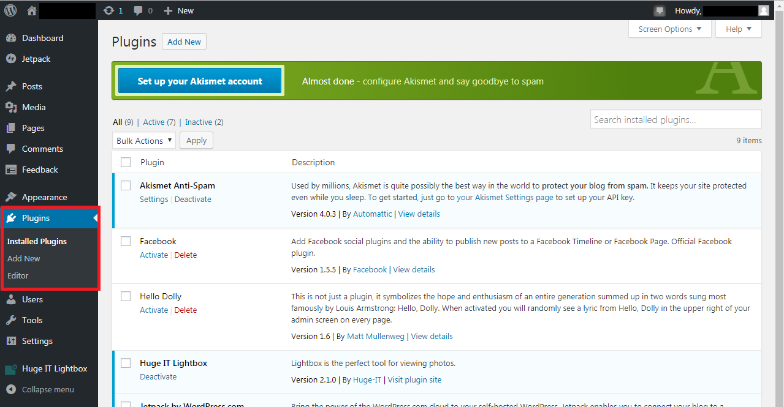Viewport: 784px width, 407px height.
Task: Open the Matt Mullenweg author link
Action: 376,336
